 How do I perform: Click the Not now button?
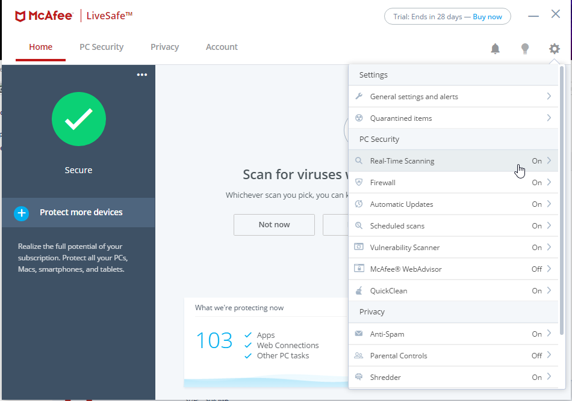tap(274, 224)
